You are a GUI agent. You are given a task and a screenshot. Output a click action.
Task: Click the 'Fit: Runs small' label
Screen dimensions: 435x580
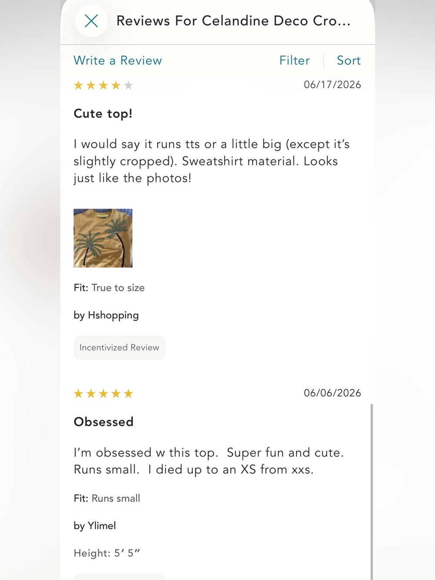(107, 499)
